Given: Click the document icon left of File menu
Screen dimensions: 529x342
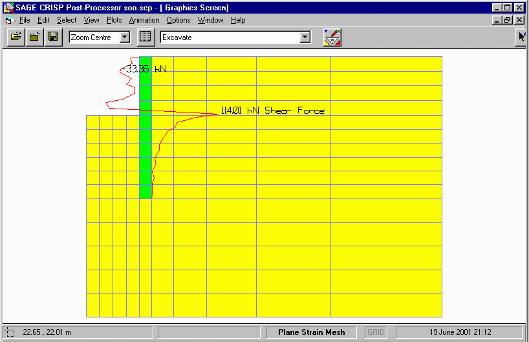Looking at the screenshot, I should coord(10,20).
